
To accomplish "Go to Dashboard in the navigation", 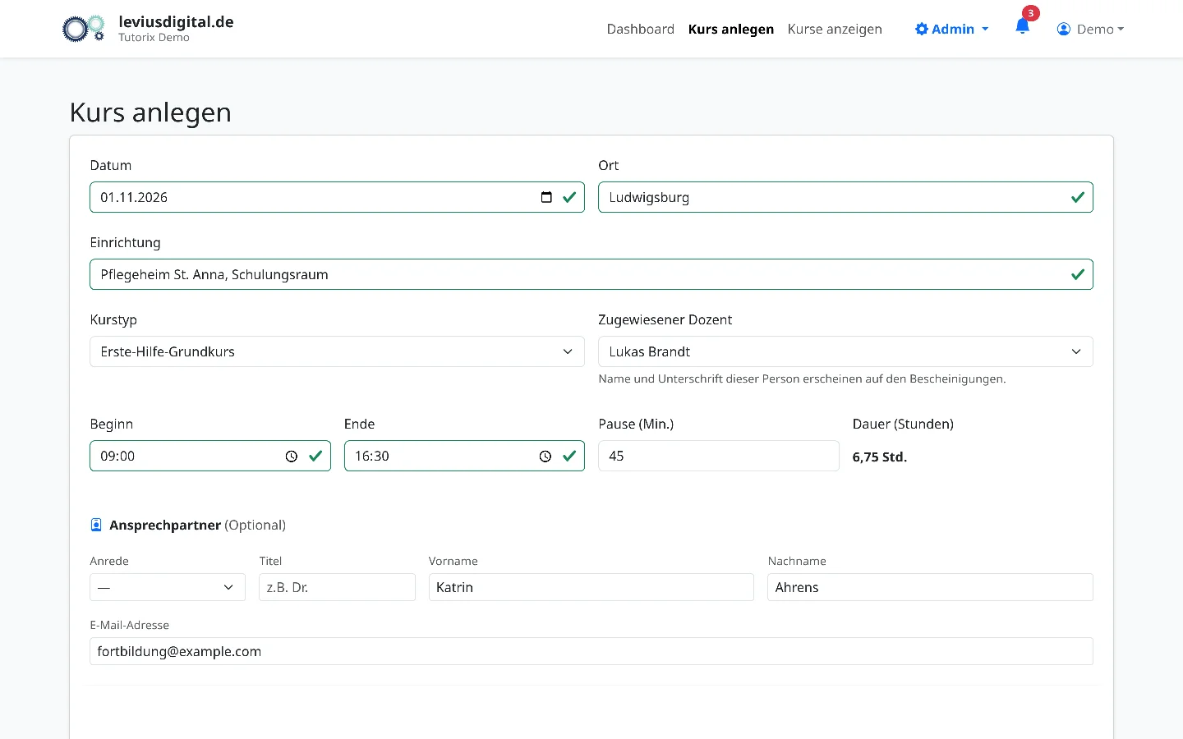I will pos(641,29).
